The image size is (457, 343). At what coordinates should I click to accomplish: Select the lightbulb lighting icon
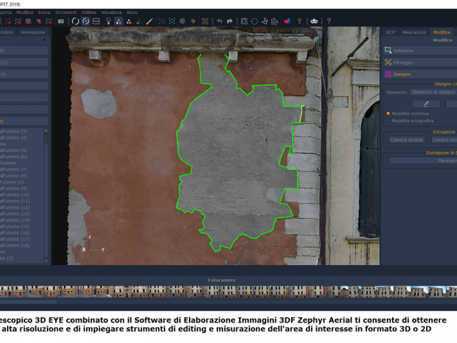[x=109, y=21]
